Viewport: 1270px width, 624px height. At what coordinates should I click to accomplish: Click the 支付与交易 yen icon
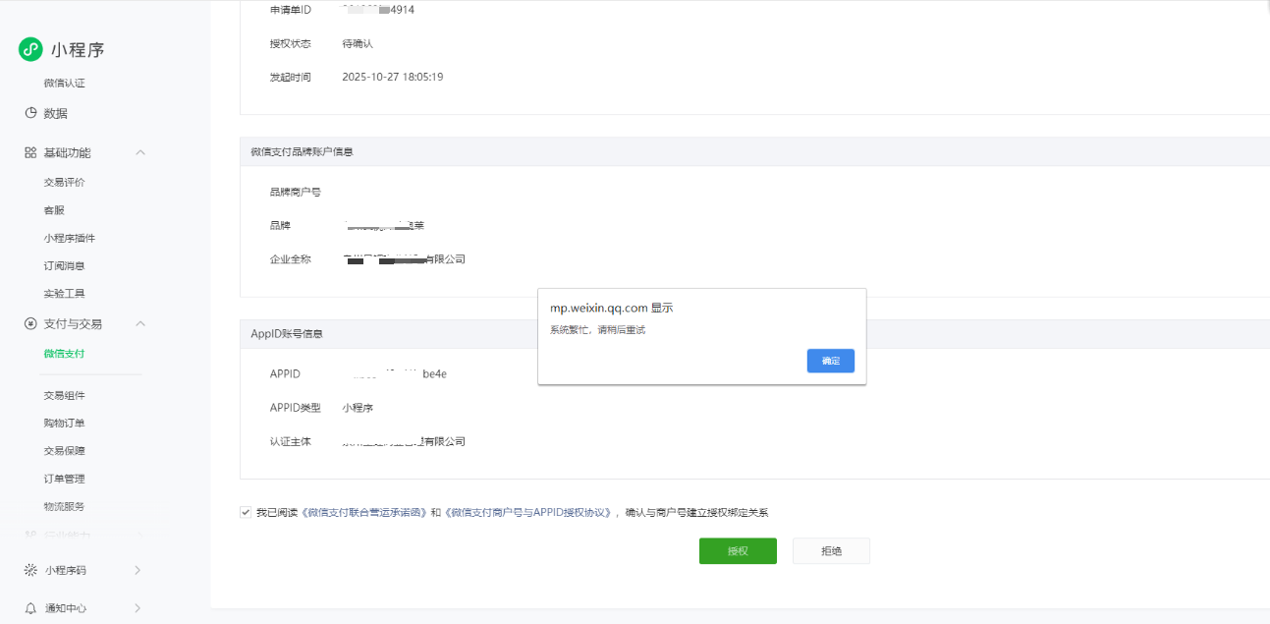pyautogui.click(x=30, y=323)
